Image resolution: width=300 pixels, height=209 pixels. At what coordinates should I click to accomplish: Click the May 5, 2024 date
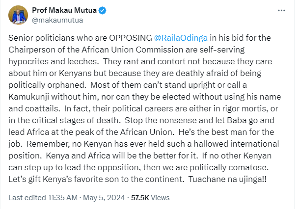[104, 198]
